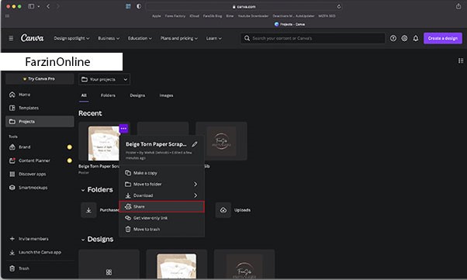The image size is (467, 280).
Task: Open Business dropdown menu
Action: click(109, 38)
